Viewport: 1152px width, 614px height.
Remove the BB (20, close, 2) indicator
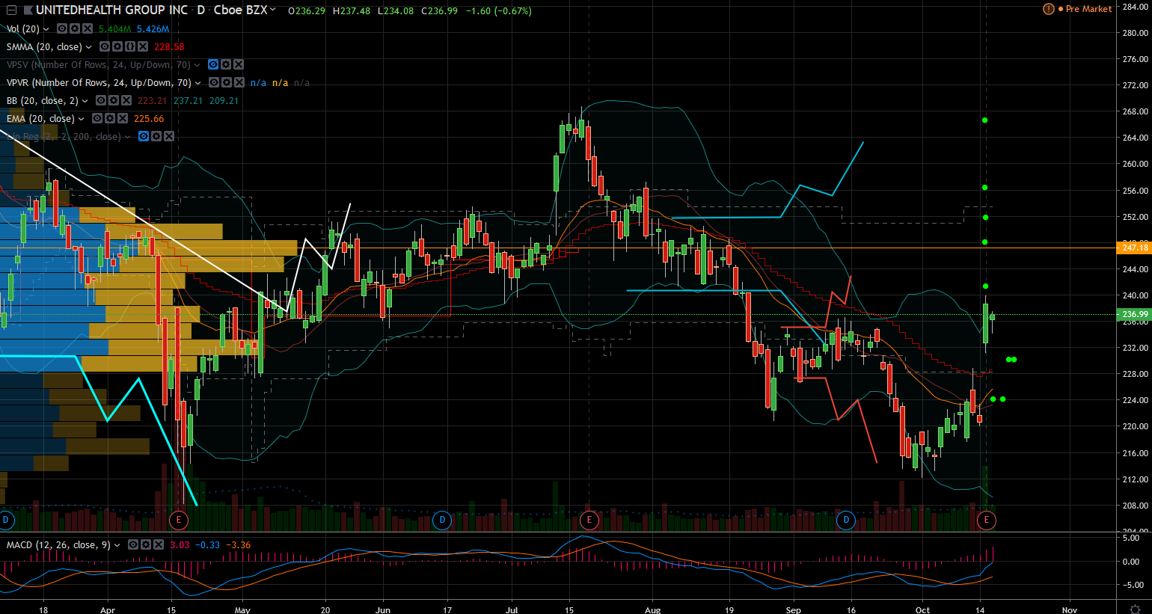[x=126, y=100]
